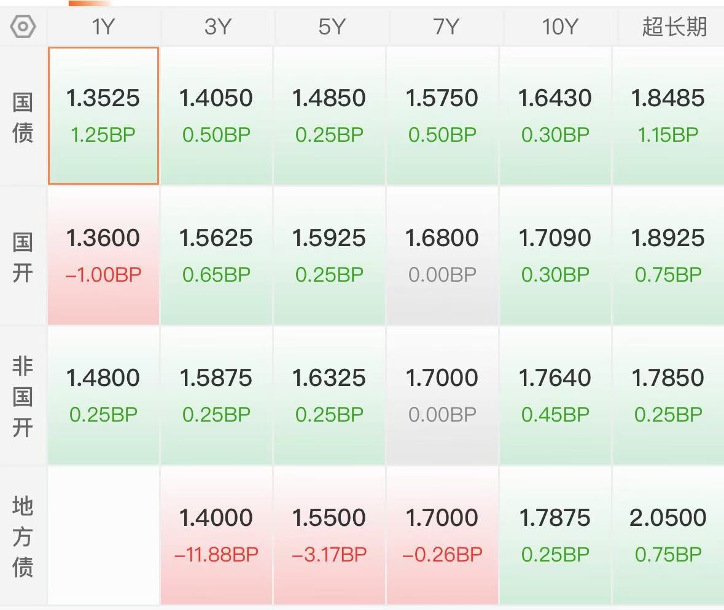Viewport: 724px width, 610px height.
Task: Open the hexagon settings icon
Action: point(23,27)
